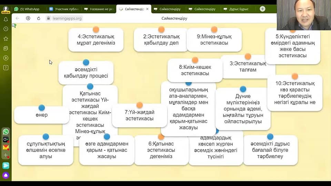Open new tab with plus button

point(263,9)
